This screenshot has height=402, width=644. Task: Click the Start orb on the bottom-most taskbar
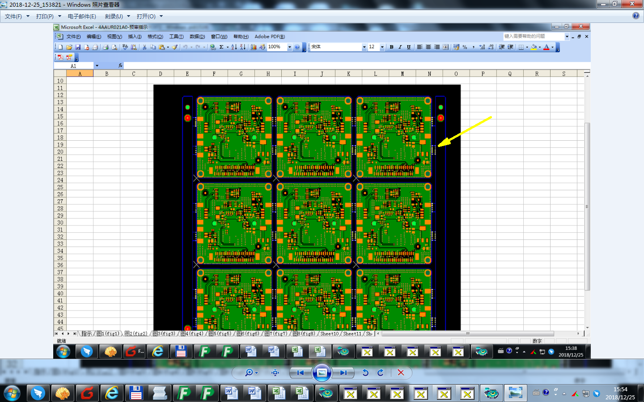point(12,394)
